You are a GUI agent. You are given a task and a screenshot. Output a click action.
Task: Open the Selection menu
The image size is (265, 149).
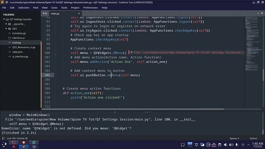click(24, 7)
